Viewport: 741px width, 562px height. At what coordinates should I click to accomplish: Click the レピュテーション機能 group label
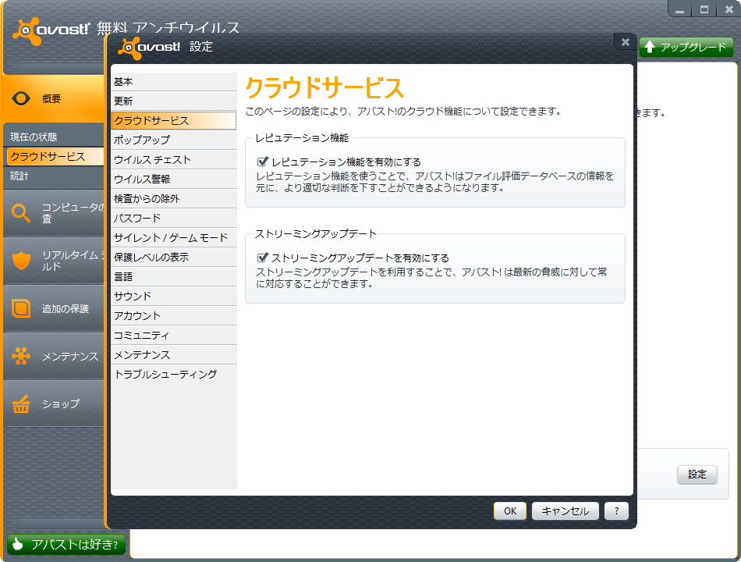302,137
